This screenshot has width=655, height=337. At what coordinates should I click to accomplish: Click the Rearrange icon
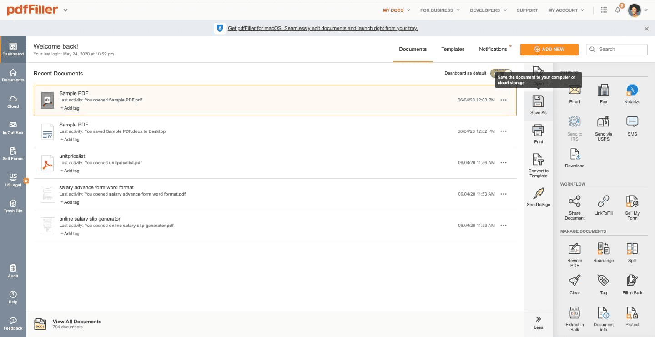604,249
